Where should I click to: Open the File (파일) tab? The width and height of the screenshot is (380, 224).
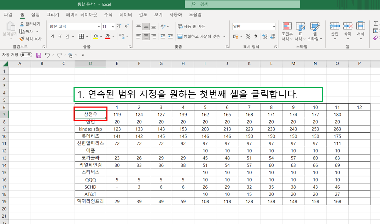pyautogui.click(x=8, y=14)
